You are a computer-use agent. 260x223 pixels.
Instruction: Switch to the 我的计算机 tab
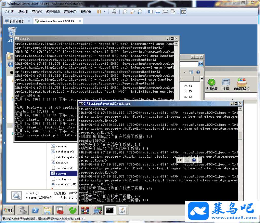click(x=17, y=21)
